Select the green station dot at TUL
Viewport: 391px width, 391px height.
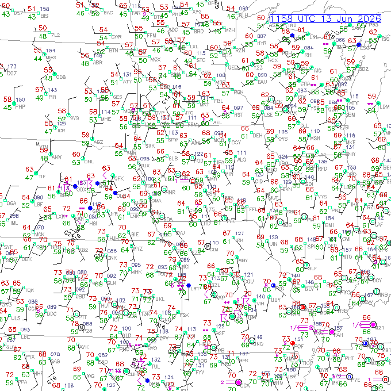pos(149,363)
